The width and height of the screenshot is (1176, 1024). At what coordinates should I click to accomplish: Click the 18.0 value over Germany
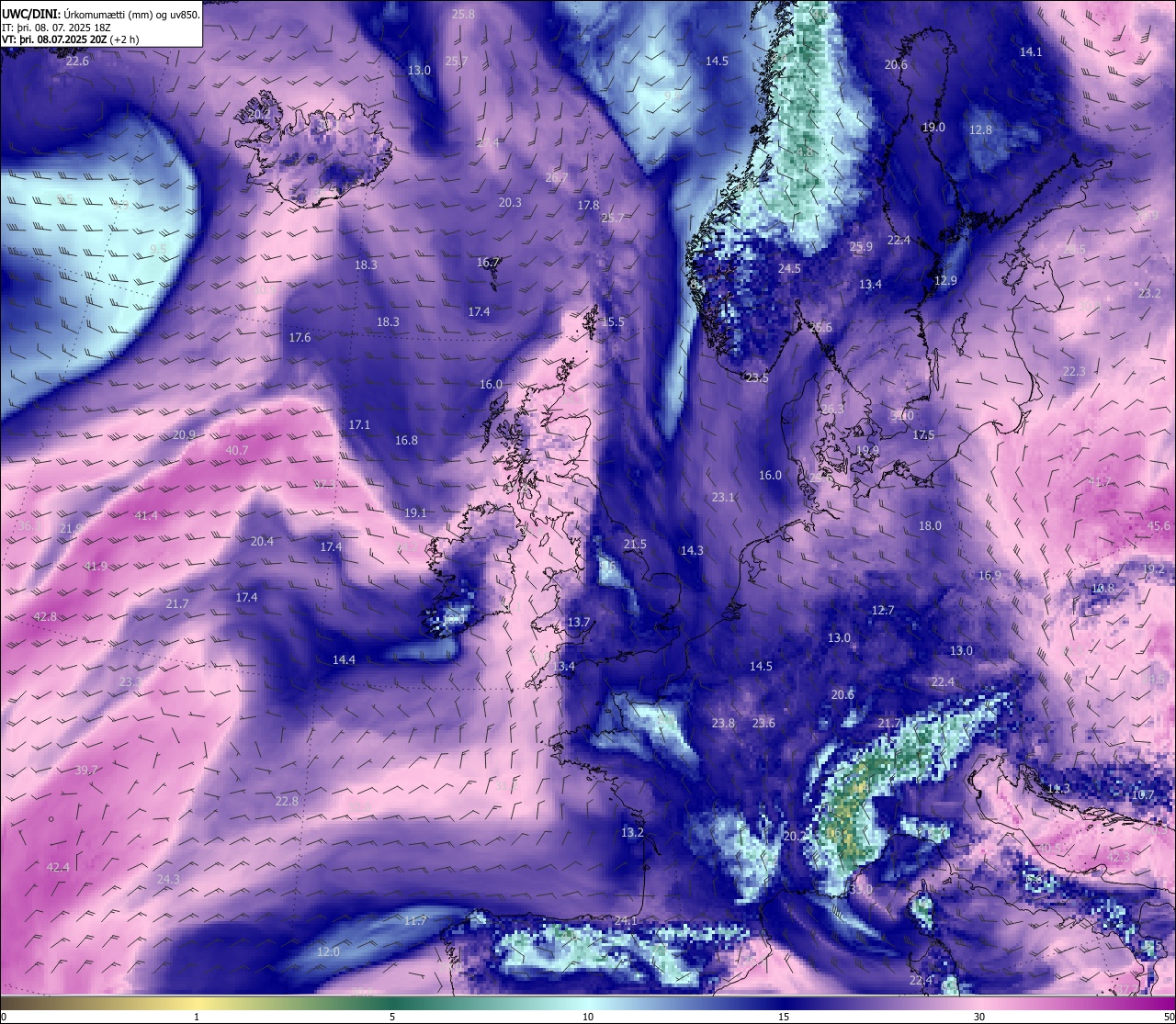(x=931, y=526)
